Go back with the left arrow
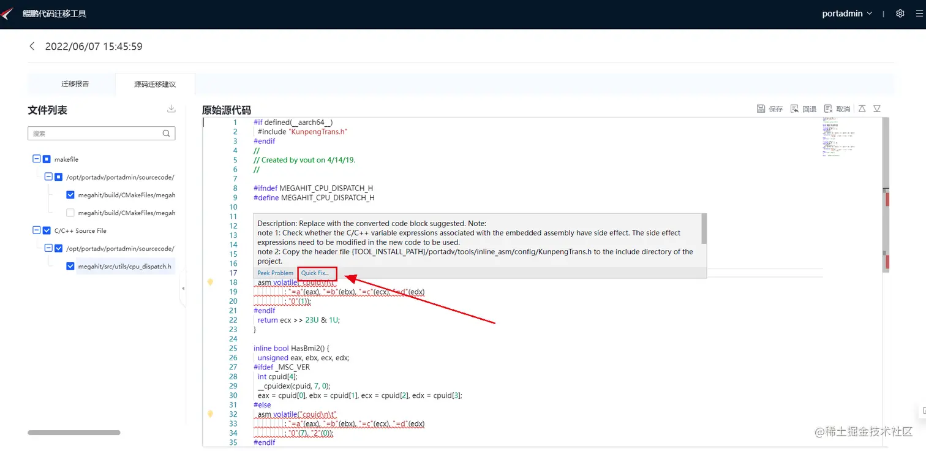Screen dimensions: 926x451 click(x=32, y=46)
